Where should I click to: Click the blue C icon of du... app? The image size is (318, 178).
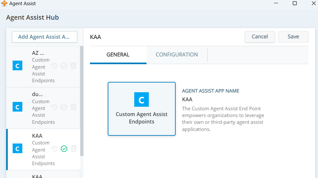(x=17, y=107)
